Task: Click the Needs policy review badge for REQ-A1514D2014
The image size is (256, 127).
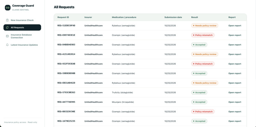Action: pyautogui.click(x=205, y=54)
